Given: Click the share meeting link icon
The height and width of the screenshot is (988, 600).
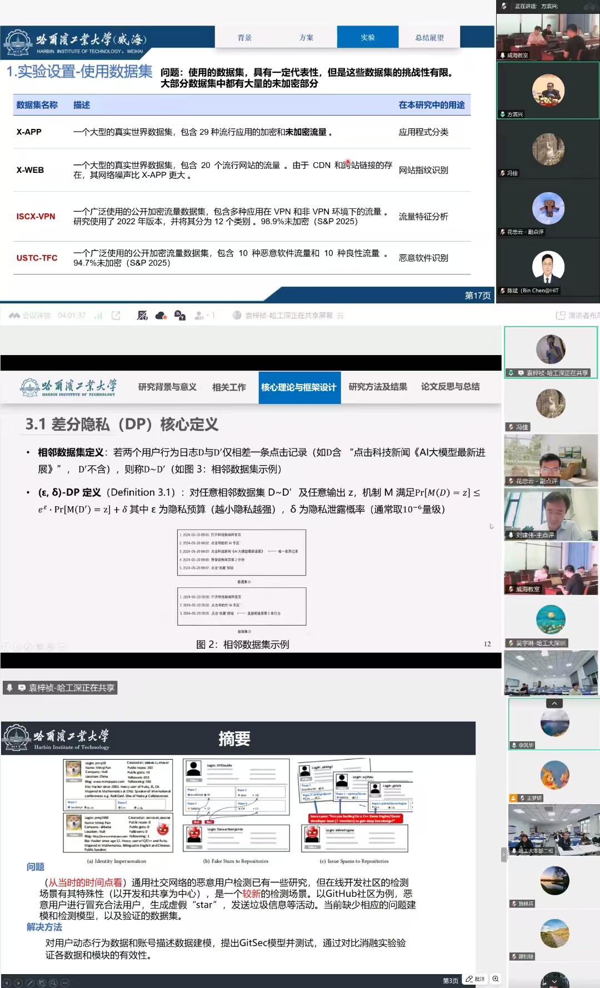Looking at the screenshot, I should (116, 316).
